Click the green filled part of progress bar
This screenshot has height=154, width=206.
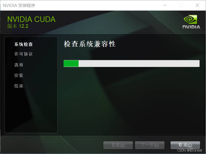[71, 64]
